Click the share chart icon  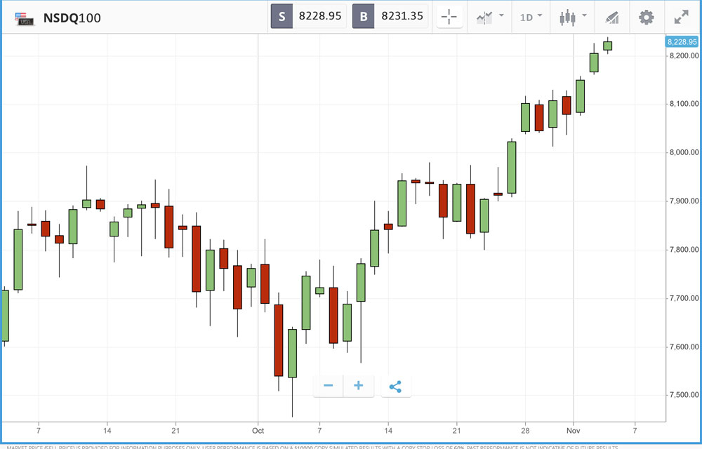coord(395,386)
